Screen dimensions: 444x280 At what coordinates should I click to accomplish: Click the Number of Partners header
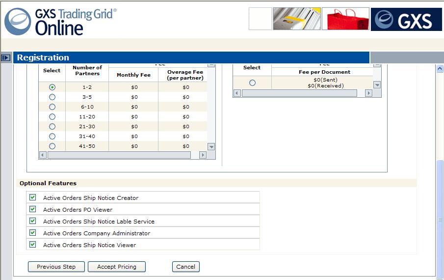(x=87, y=71)
